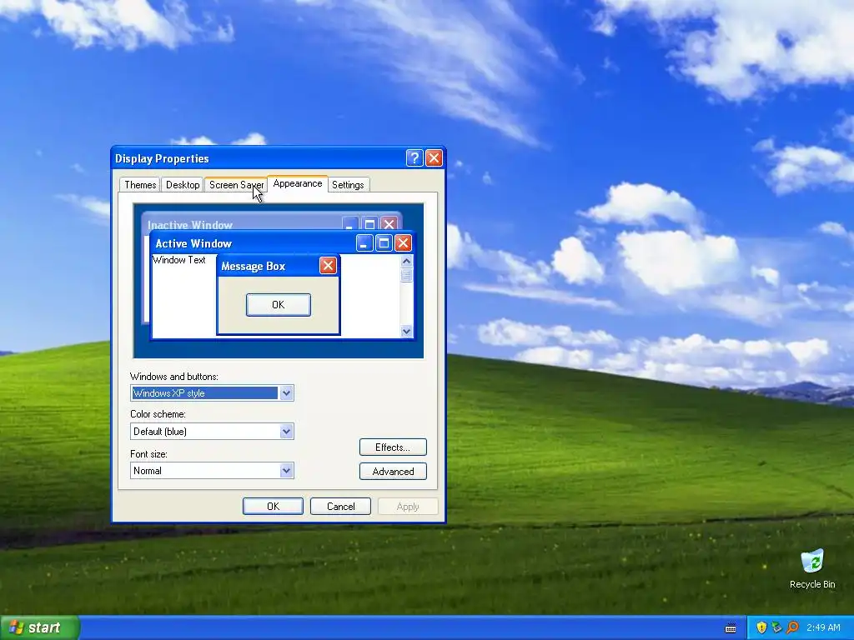Screen dimensions: 854x640
Task: Switch to the Desktop tab
Action: tap(183, 184)
